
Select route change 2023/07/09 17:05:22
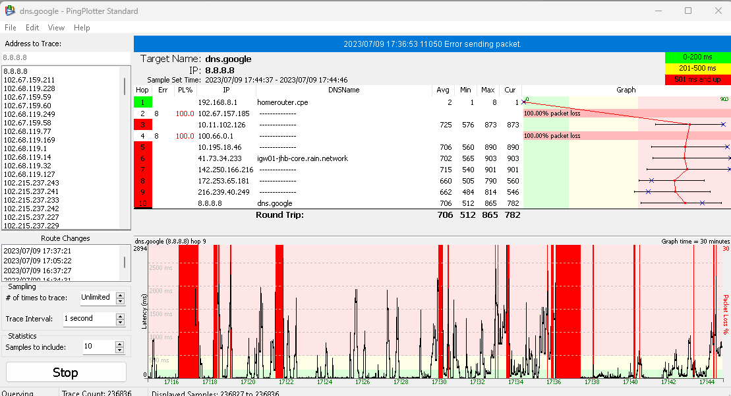click(x=38, y=261)
